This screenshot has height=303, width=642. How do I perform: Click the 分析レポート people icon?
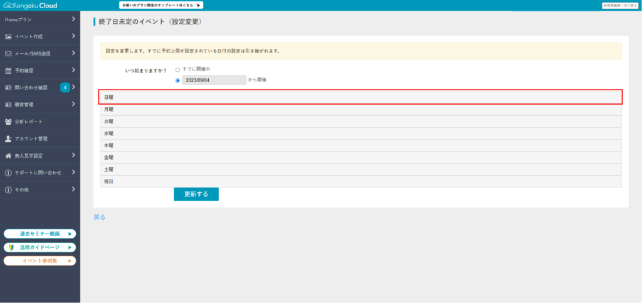click(x=8, y=121)
